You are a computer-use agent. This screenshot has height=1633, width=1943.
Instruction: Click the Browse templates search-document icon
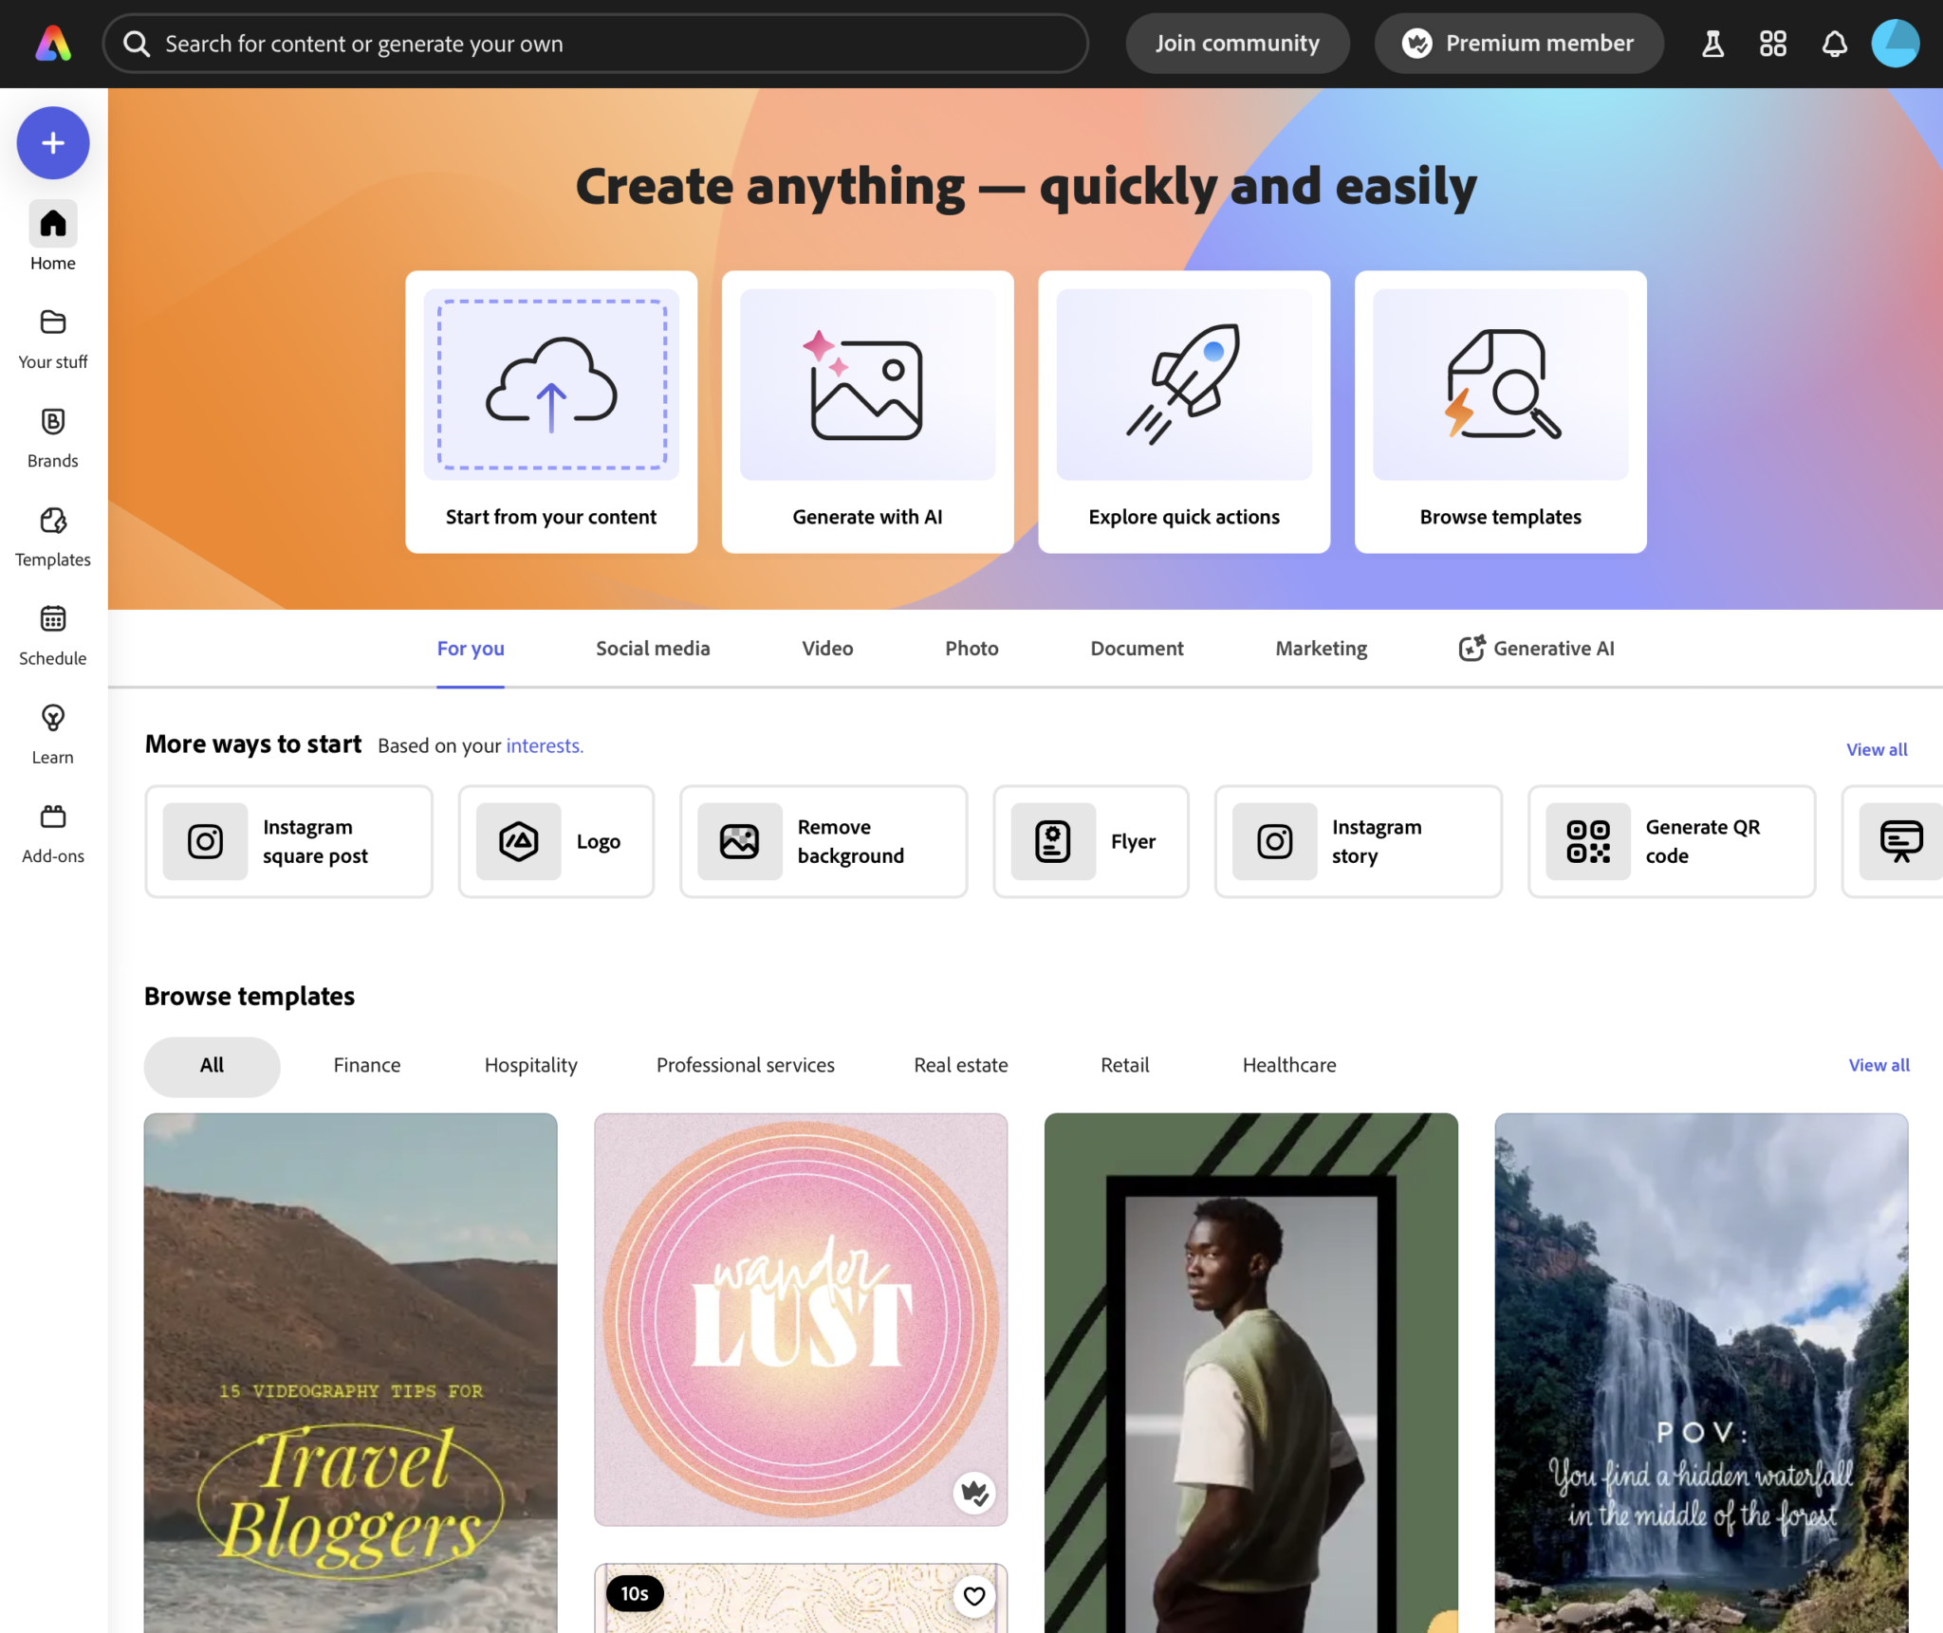pyautogui.click(x=1501, y=384)
